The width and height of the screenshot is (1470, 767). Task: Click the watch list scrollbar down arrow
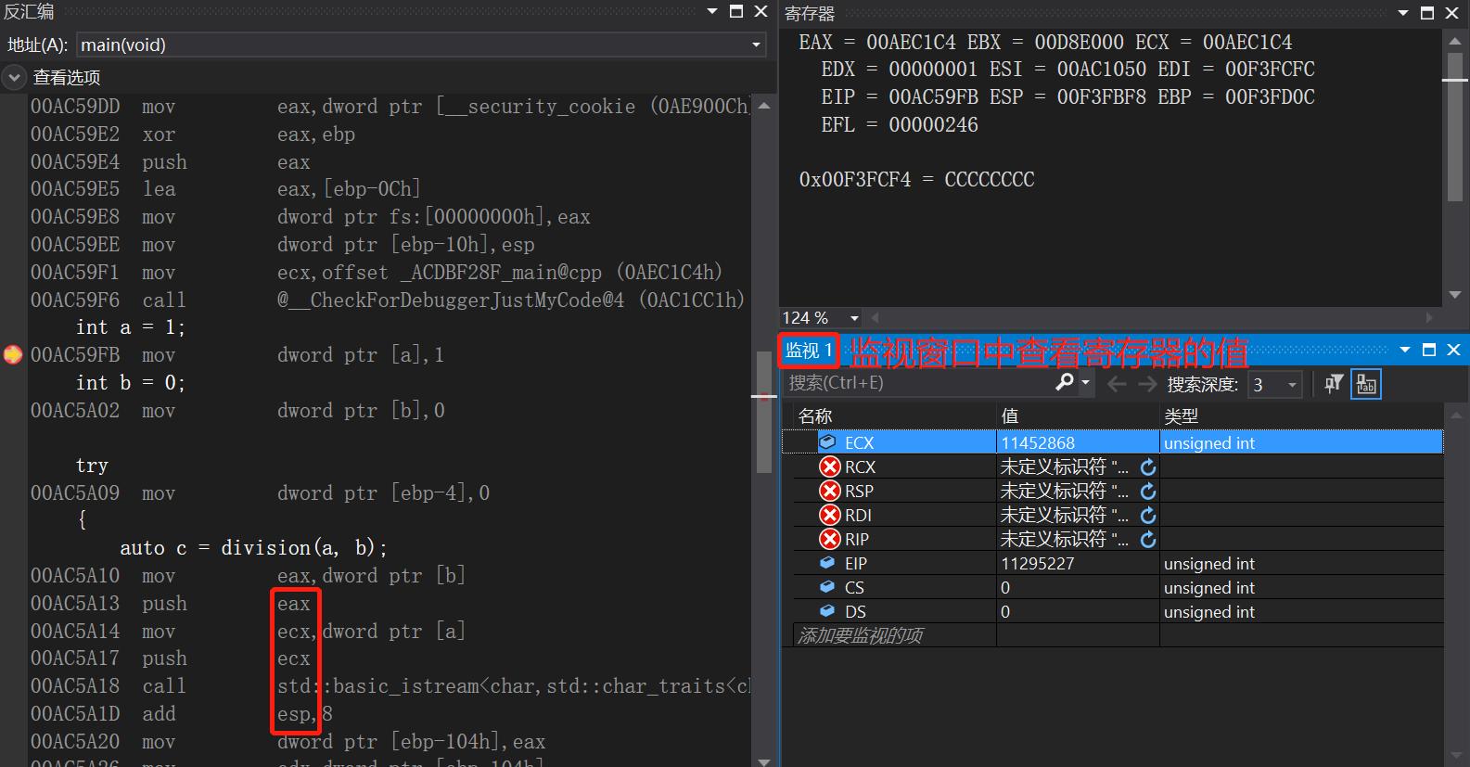click(x=1455, y=757)
